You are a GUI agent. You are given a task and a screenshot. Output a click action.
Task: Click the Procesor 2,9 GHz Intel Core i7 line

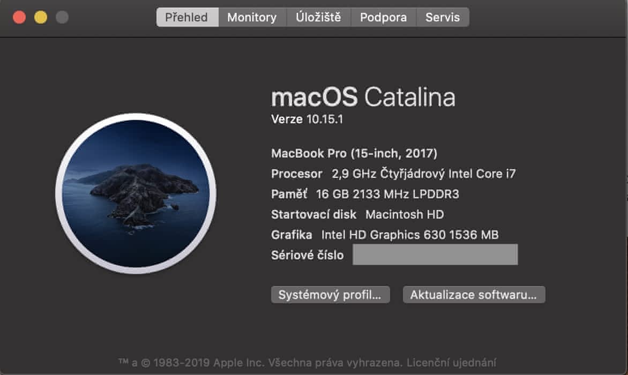pos(393,174)
